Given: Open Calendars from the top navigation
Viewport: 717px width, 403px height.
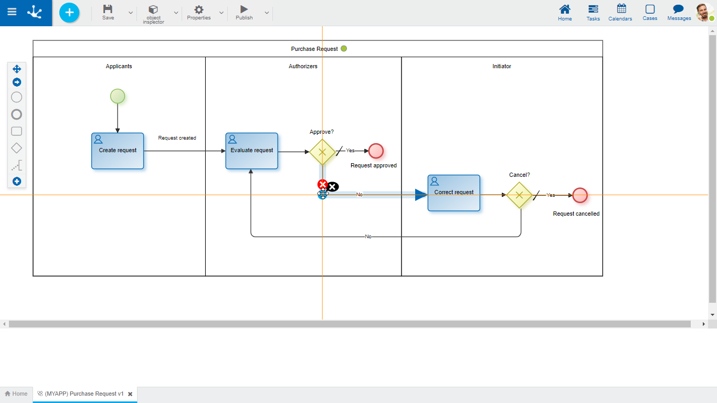Looking at the screenshot, I should pos(620,13).
